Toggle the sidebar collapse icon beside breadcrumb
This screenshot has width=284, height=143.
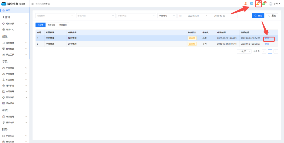[x=32, y=4]
